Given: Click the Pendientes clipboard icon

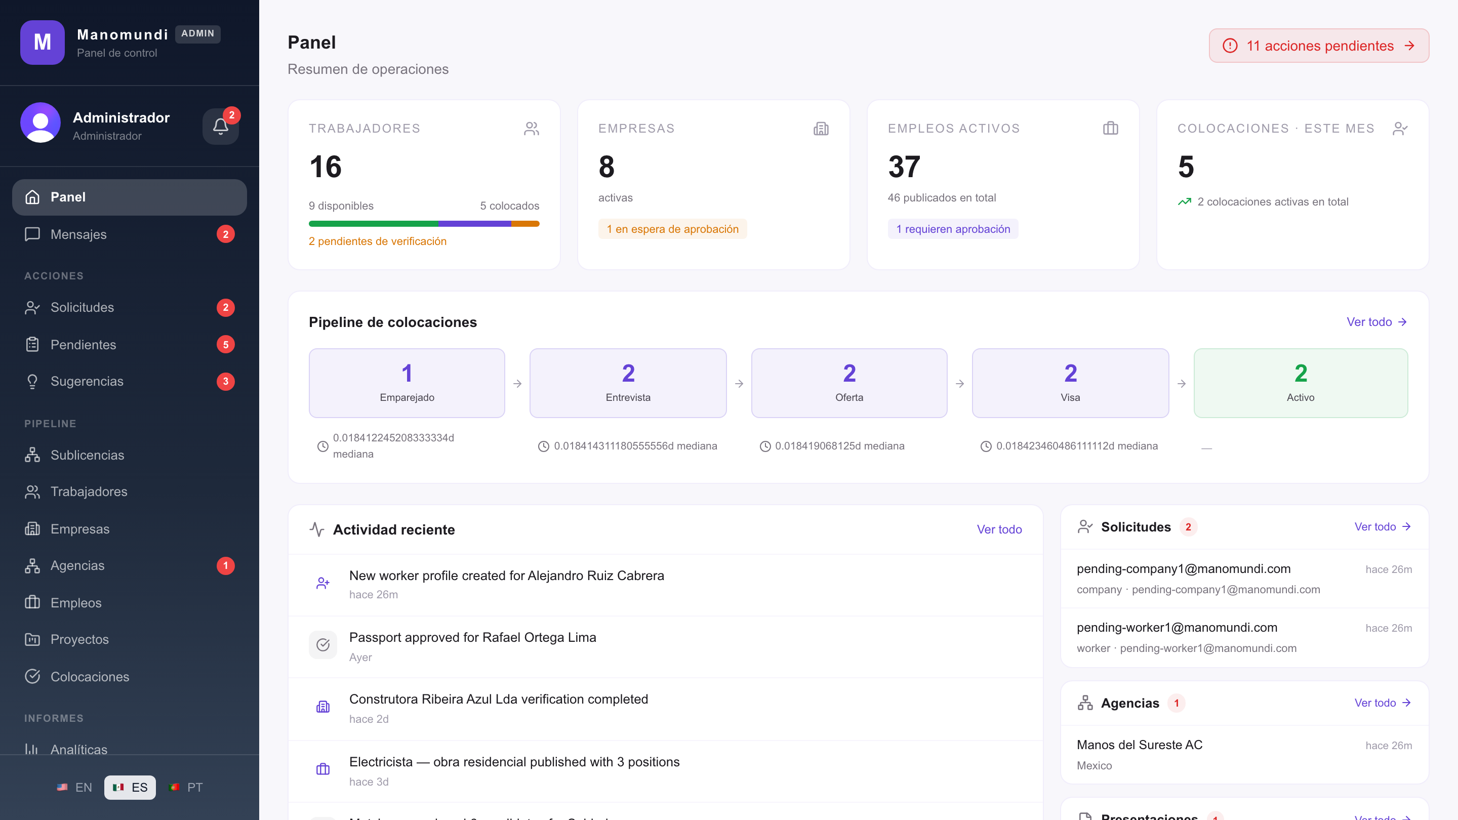Looking at the screenshot, I should point(32,344).
